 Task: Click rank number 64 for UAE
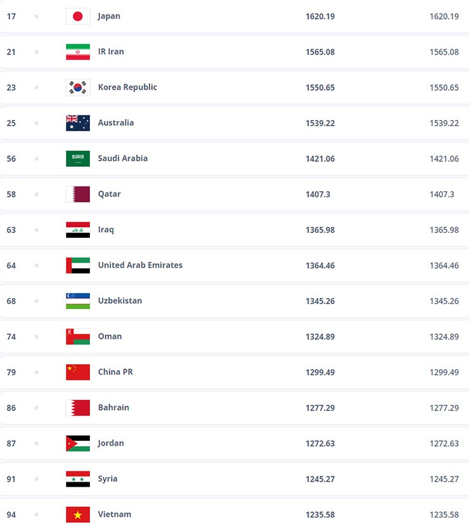tap(11, 265)
